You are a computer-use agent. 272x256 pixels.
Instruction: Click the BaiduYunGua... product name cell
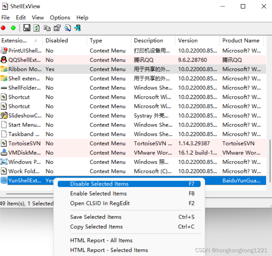click(241, 180)
